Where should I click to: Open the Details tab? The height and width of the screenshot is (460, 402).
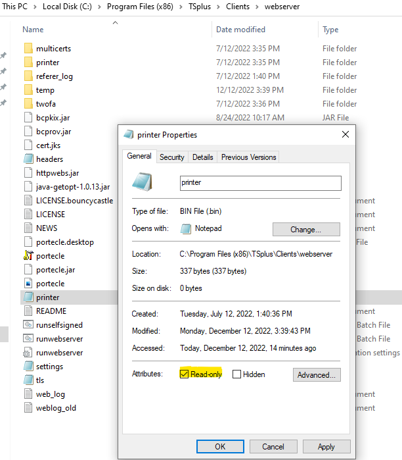tap(203, 157)
